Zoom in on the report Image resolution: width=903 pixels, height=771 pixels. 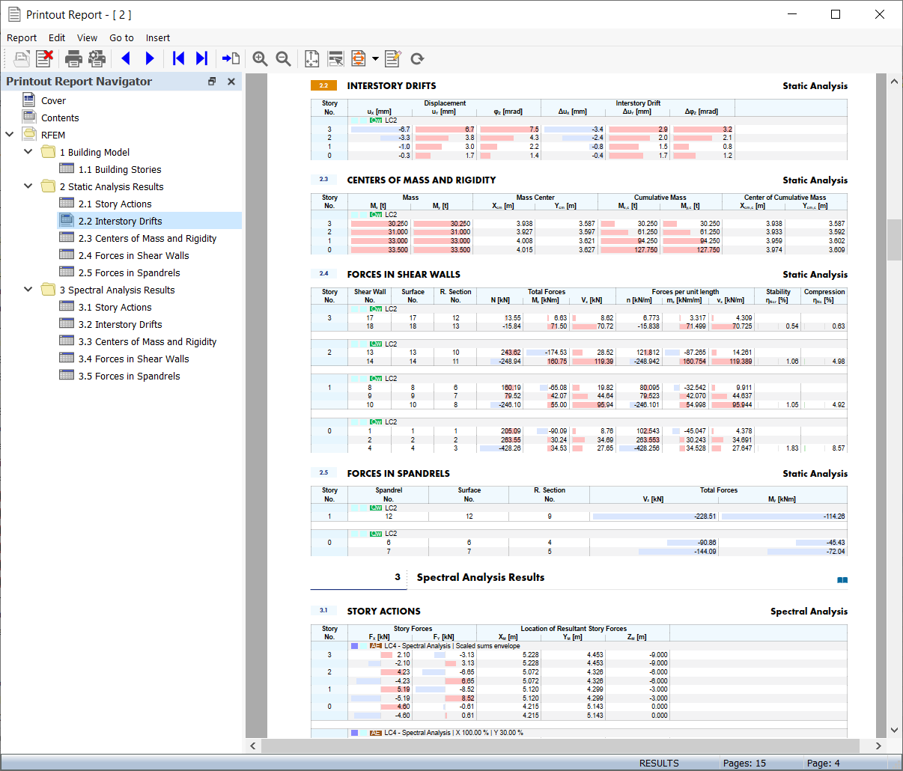260,58
